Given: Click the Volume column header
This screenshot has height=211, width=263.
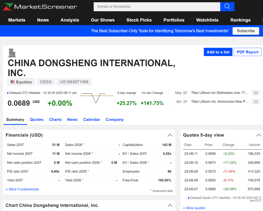Looking at the screenshot, I should 254,145.
